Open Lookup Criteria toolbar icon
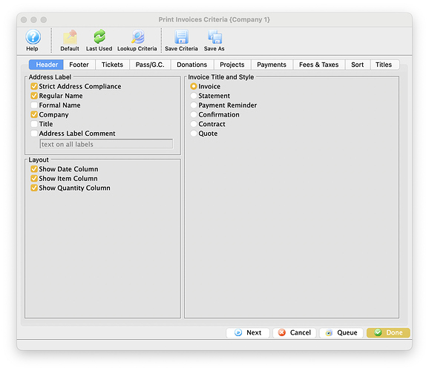Viewport: 429px width, 371px height. 137,37
